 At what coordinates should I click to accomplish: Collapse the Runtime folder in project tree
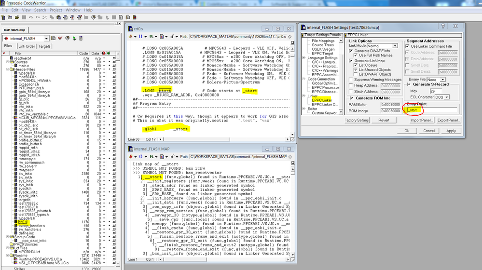[x=8, y=255]
